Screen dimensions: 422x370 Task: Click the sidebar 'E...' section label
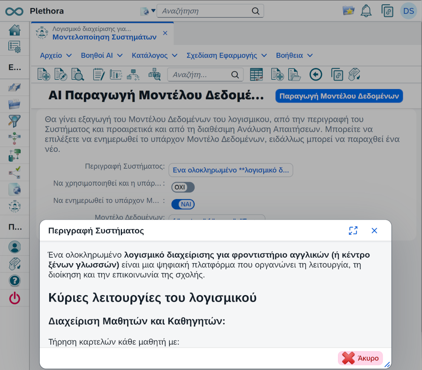[15, 67]
